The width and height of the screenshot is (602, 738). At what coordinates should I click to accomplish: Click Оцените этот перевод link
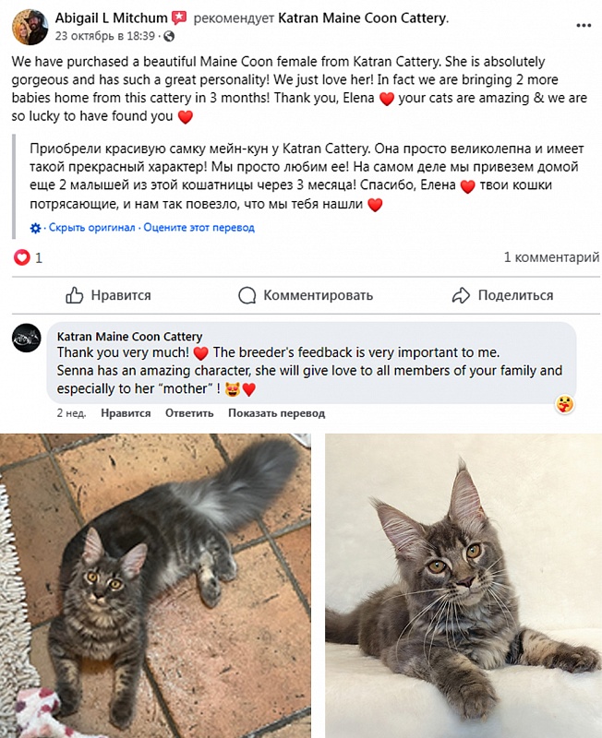[199, 228]
